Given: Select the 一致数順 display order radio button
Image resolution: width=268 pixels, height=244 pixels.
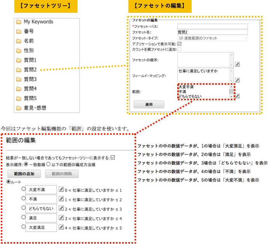Looking at the screenshot, I should pos(26,164).
